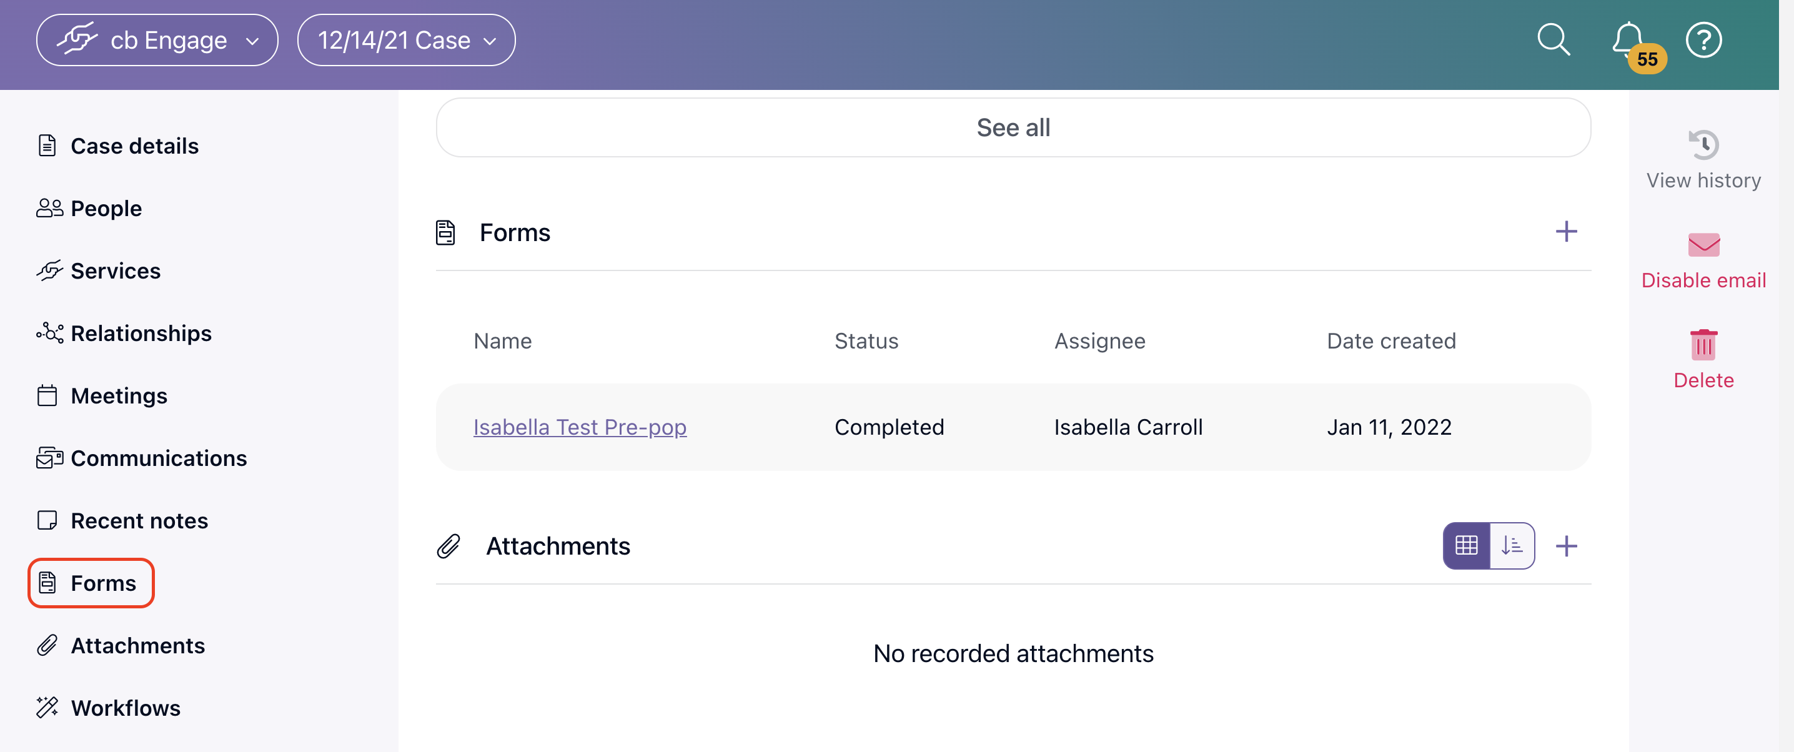
Task: Open Attachments in sidebar
Action: click(121, 645)
